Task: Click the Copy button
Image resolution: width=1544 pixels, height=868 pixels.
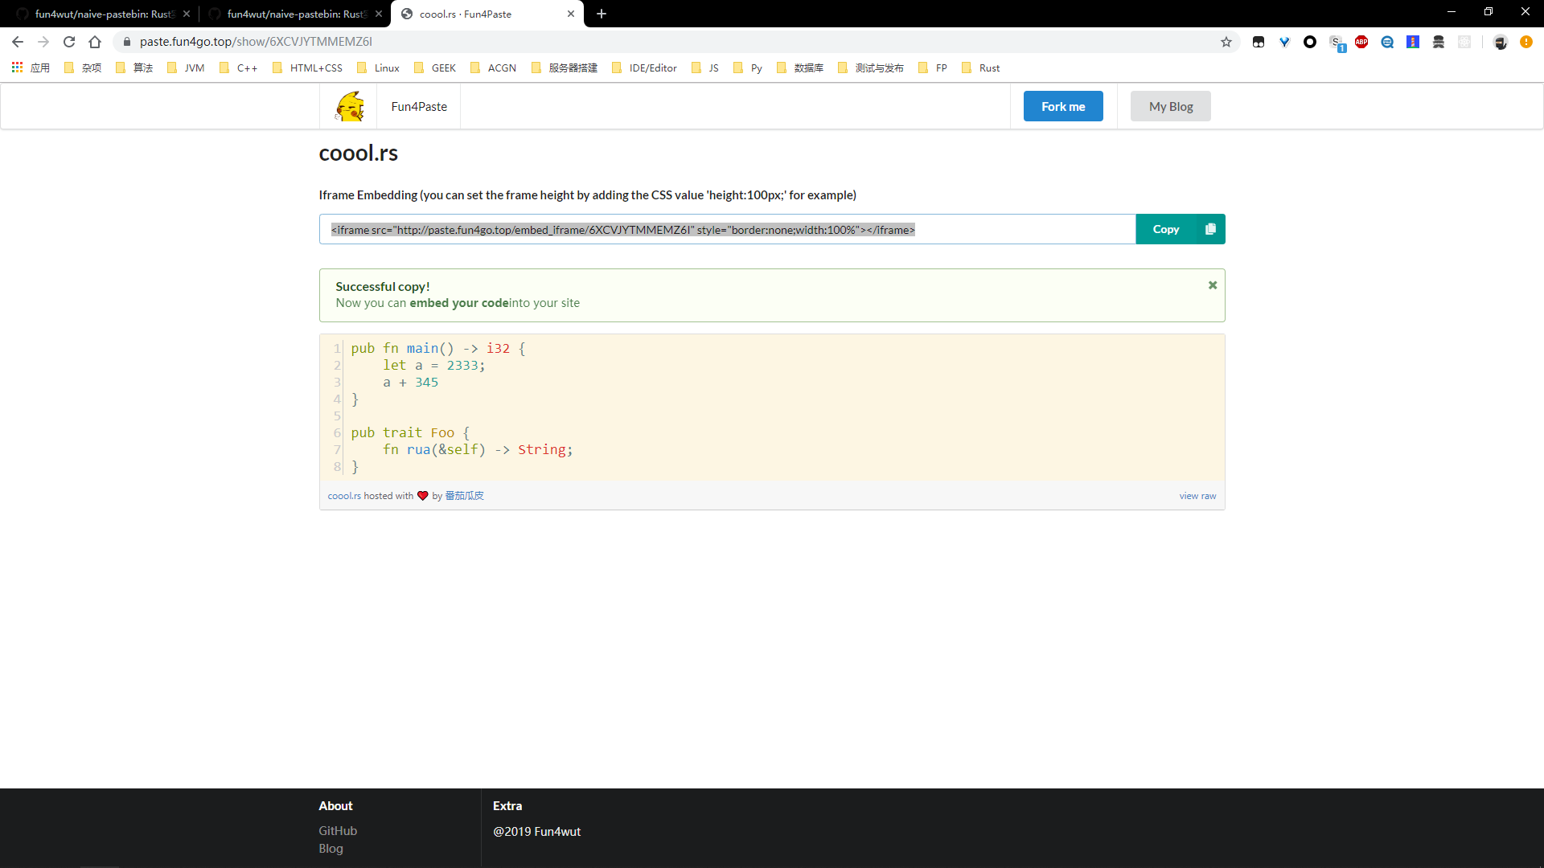Action: click(1166, 229)
